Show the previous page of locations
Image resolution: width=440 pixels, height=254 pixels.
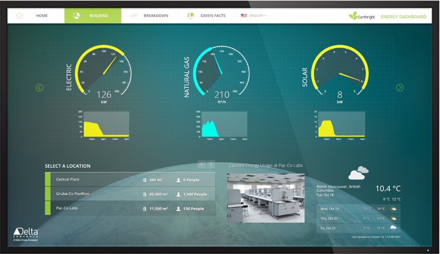[x=201, y=165]
